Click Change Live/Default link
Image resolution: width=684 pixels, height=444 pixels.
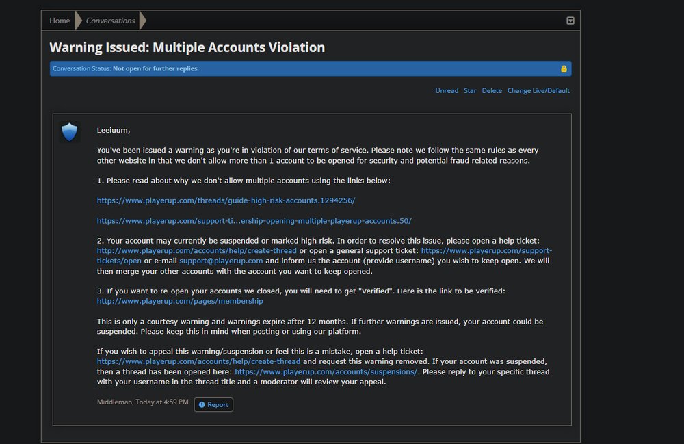point(538,91)
